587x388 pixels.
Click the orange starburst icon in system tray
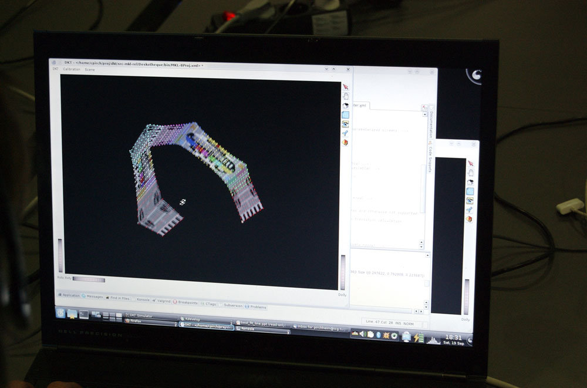[386, 336]
